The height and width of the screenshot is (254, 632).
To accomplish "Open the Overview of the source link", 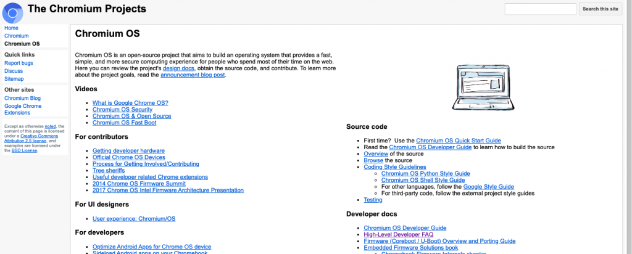I will [x=376, y=154].
